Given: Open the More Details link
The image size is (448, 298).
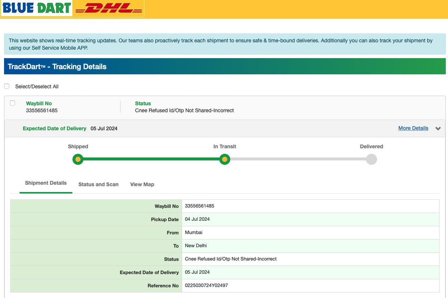Looking at the screenshot, I should pos(413,128).
